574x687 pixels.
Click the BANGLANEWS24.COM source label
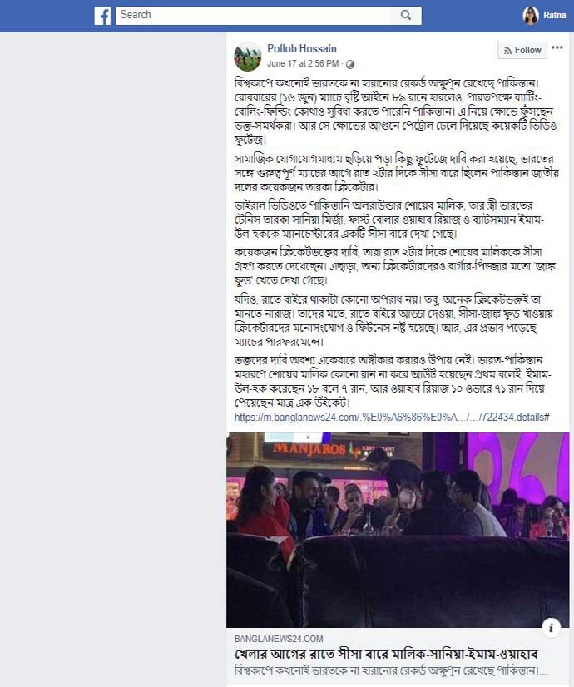(279, 639)
